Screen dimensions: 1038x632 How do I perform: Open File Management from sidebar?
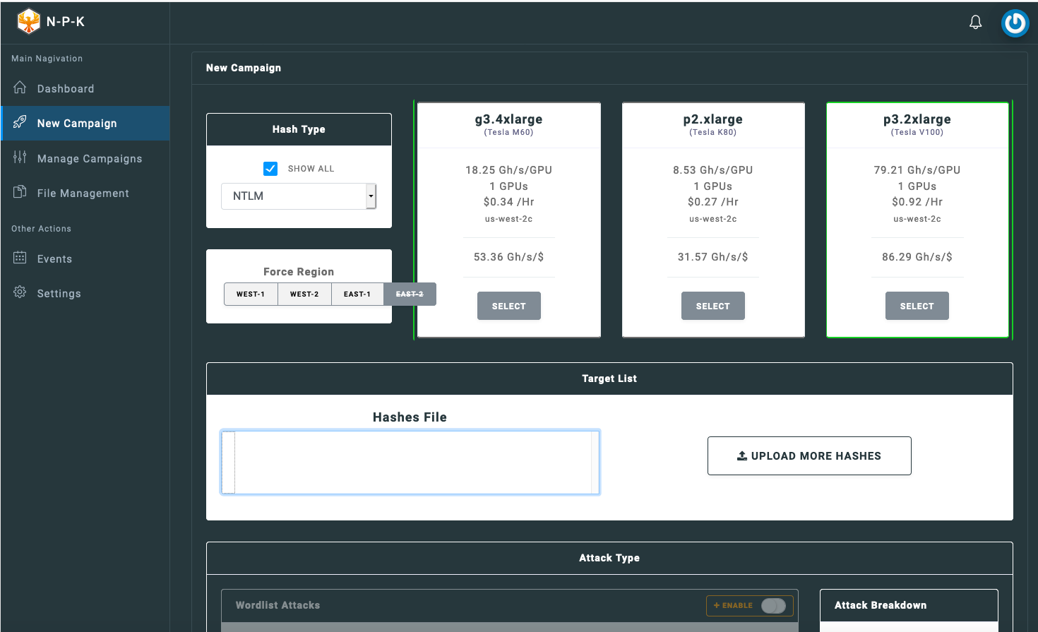[83, 193]
